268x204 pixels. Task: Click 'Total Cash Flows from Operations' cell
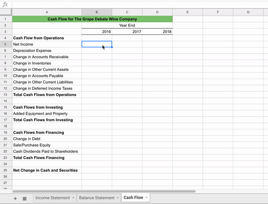(x=47, y=95)
